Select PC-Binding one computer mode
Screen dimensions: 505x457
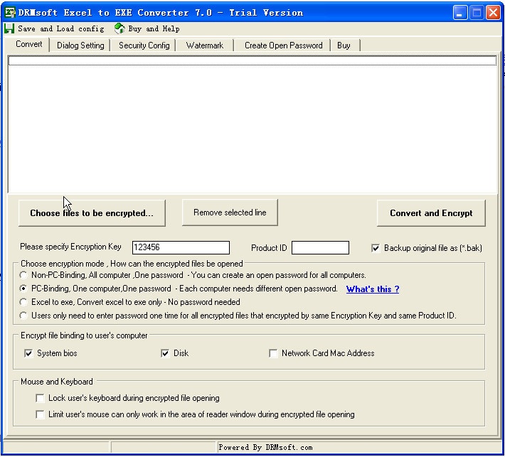(x=23, y=289)
